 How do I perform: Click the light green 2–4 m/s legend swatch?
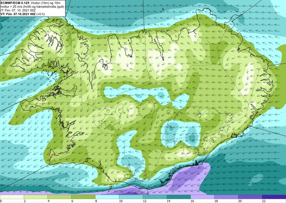pos(36,197)
